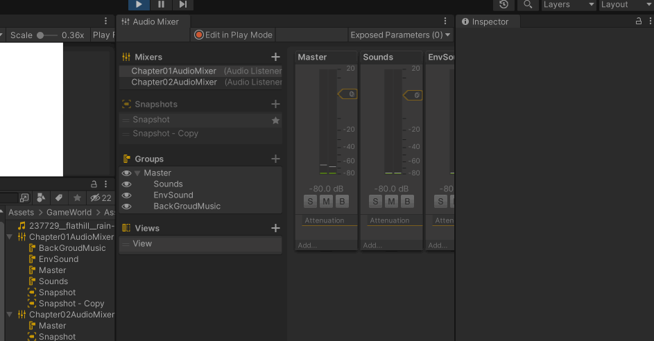
Task: Open the undo history icon
Action: [504, 5]
